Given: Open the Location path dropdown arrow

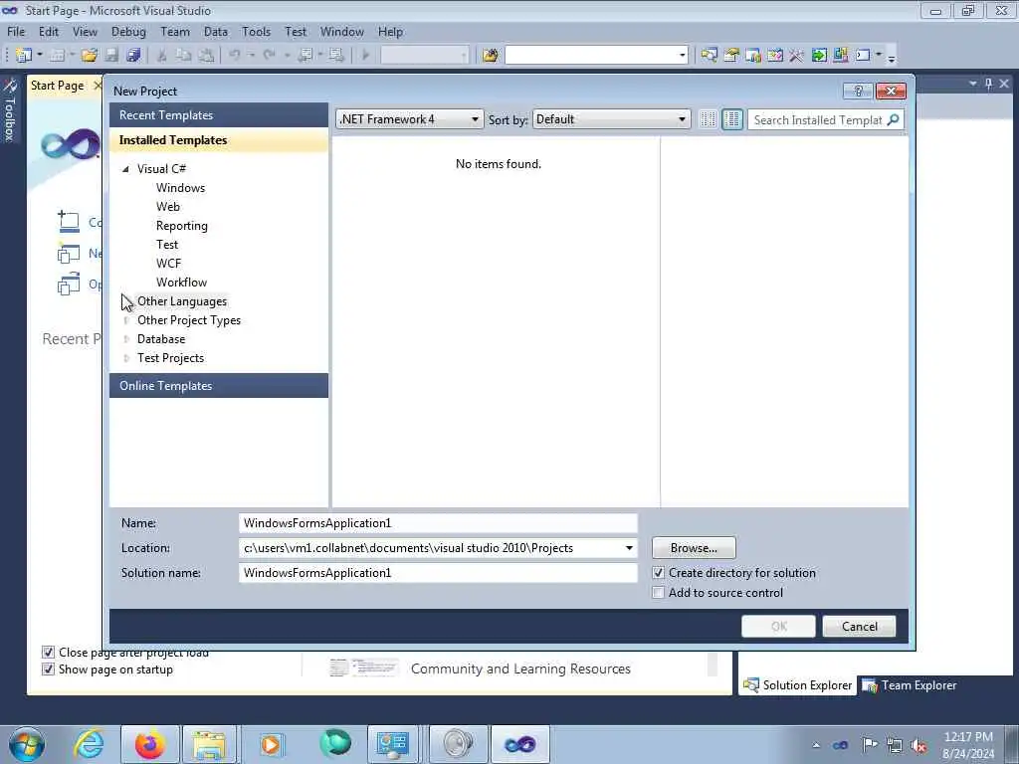Looking at the screenshot, I should pyautogui.click(x=629, y=548).
